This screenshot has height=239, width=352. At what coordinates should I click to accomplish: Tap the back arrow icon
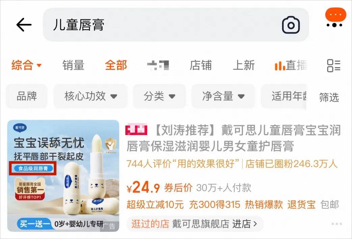pos(24,25)
